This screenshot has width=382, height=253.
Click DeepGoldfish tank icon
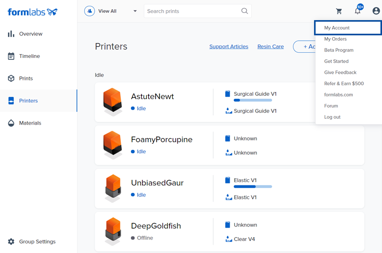(229, 239)
